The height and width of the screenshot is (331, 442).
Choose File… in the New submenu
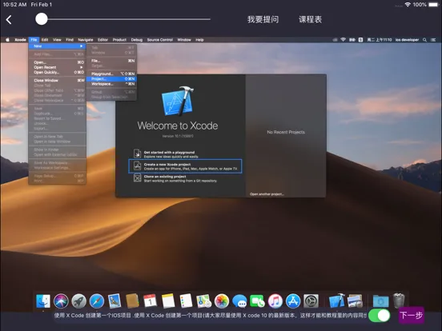click(111, 61)
